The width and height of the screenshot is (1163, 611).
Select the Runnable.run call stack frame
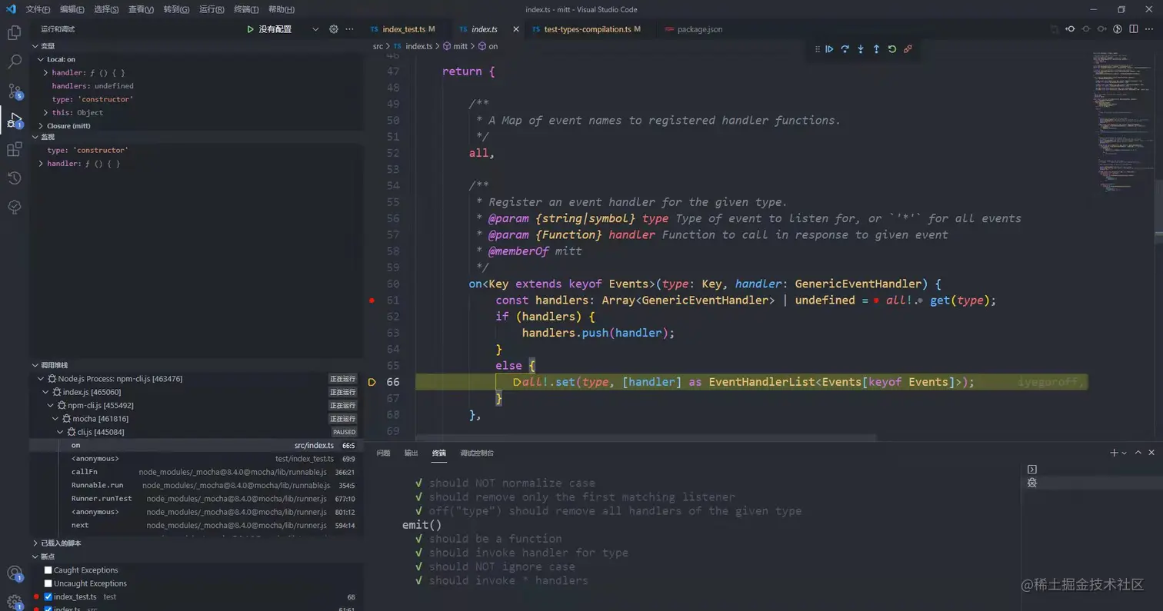(x=196, y=486)
